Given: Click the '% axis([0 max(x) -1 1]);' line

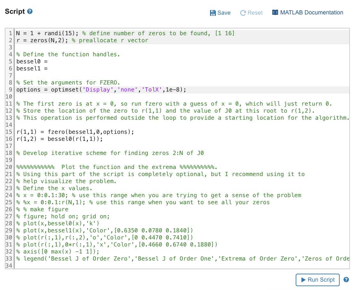Looking at the screenshot, I should [x=58, y=252].
